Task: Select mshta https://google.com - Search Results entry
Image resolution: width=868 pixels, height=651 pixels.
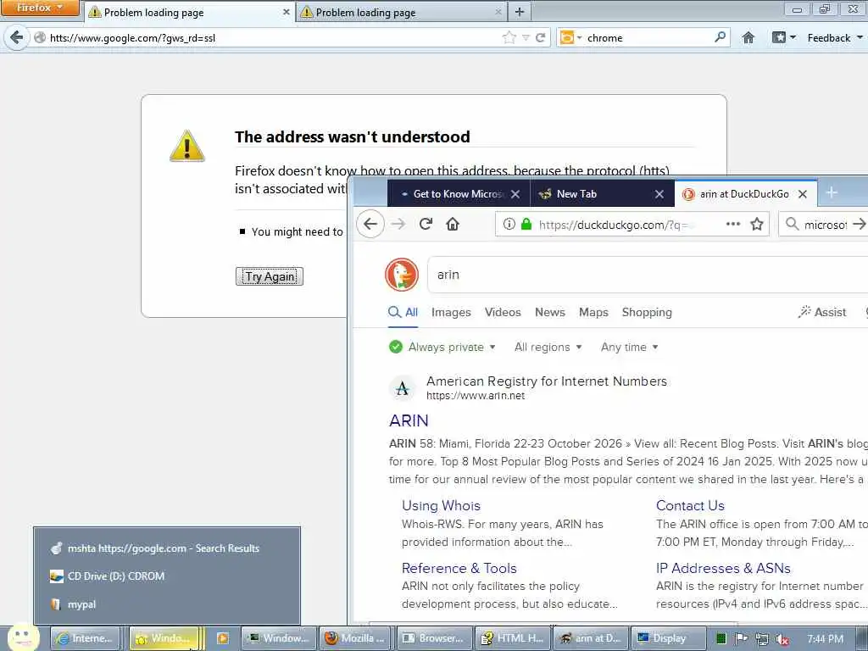Action: pos(167,548)
